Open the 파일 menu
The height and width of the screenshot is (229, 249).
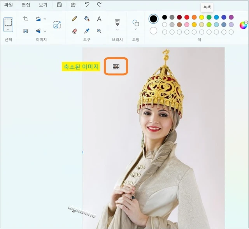click(8, 5)
